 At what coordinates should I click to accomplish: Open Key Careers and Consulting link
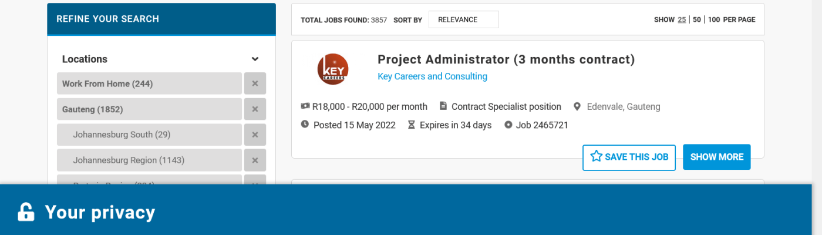click(x=432, y=76)
